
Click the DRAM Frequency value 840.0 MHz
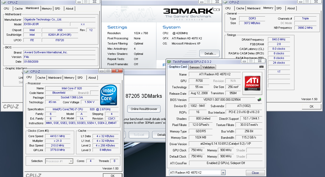[x=279, y=40]
